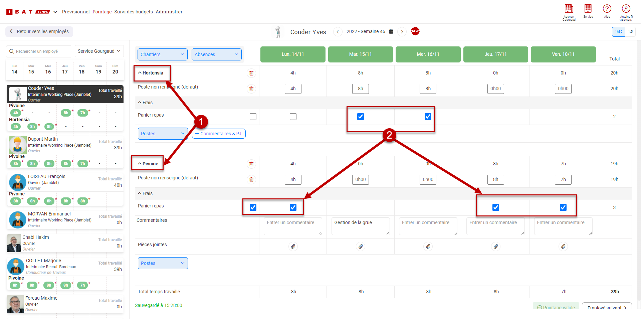Open the Prévisionnel menu

(x=76, y=12)
